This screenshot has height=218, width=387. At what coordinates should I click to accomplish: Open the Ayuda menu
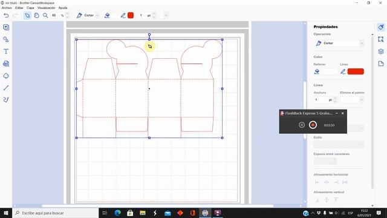[63, 8]
